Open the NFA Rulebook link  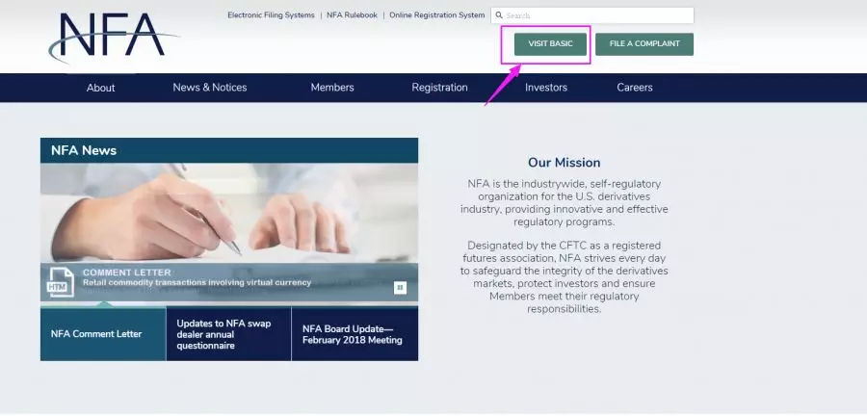click(352, 14)
